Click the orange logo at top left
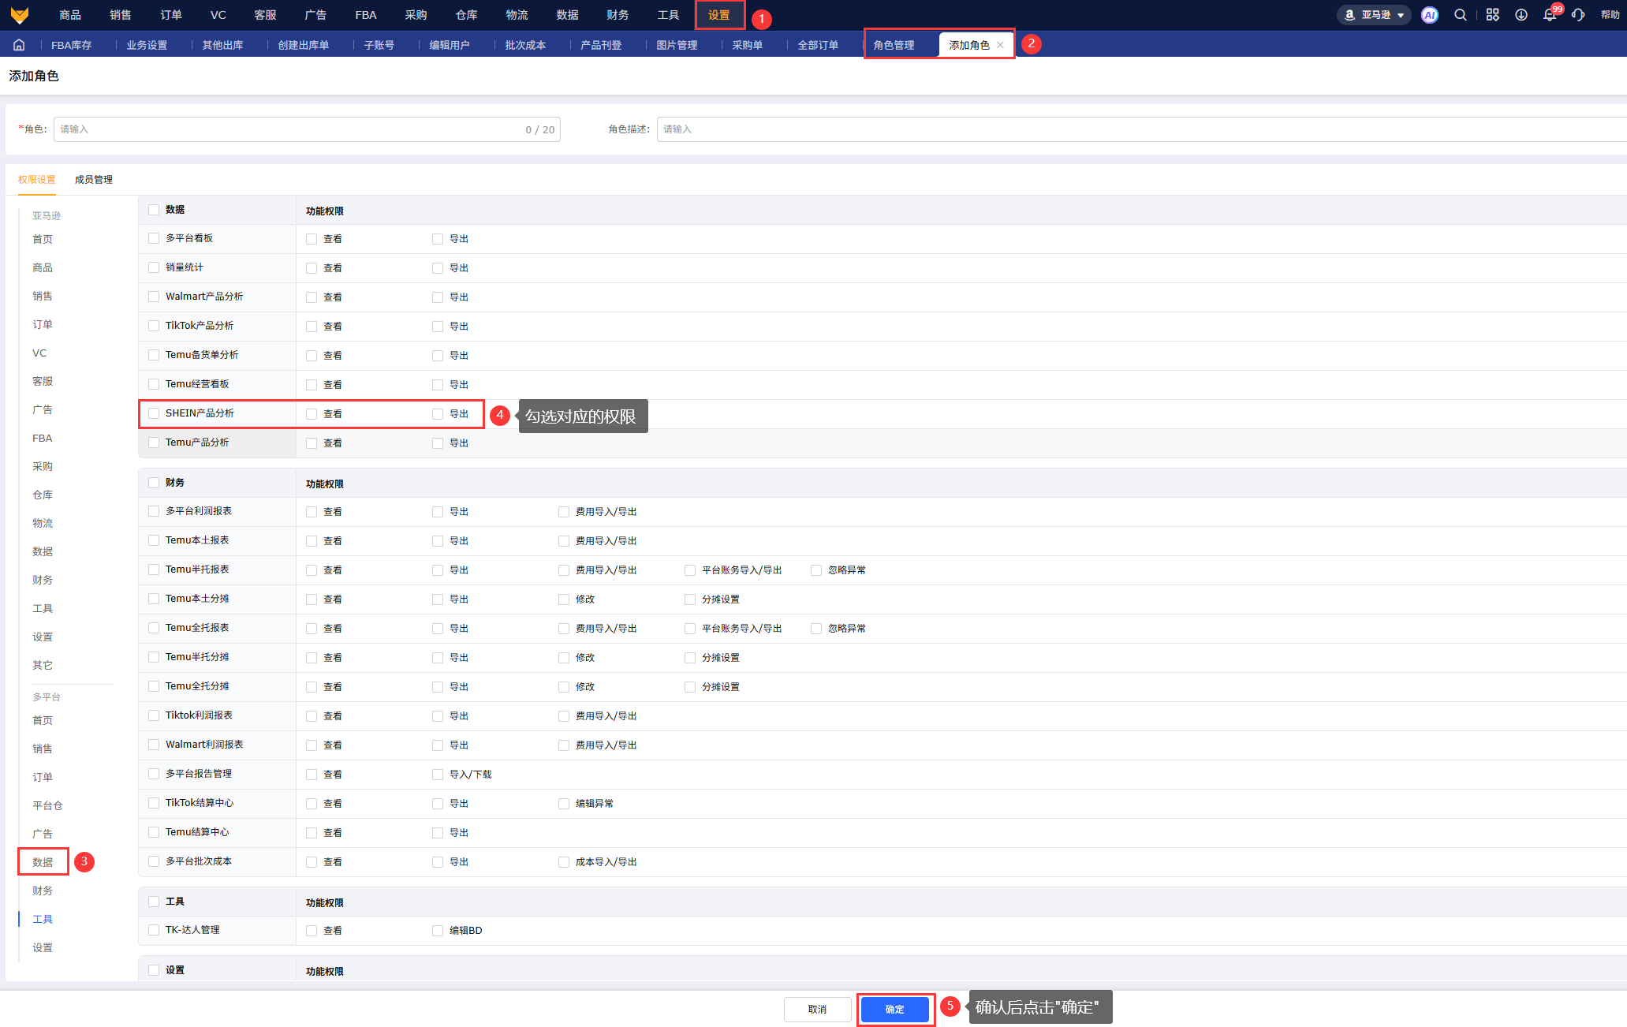Screen dimensions: 1627x1027 [x=20, y=15]
